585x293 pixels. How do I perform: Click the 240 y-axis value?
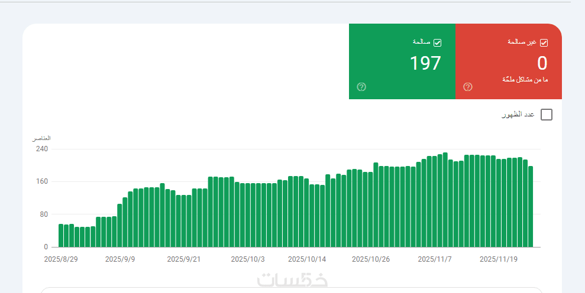tap(42, 149)
